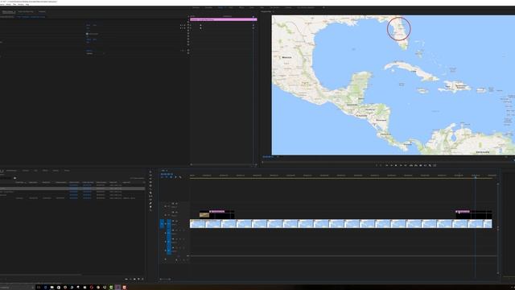Hide track V3 with its eye icon
Screen dimensions: 515x290
(177, 204)
